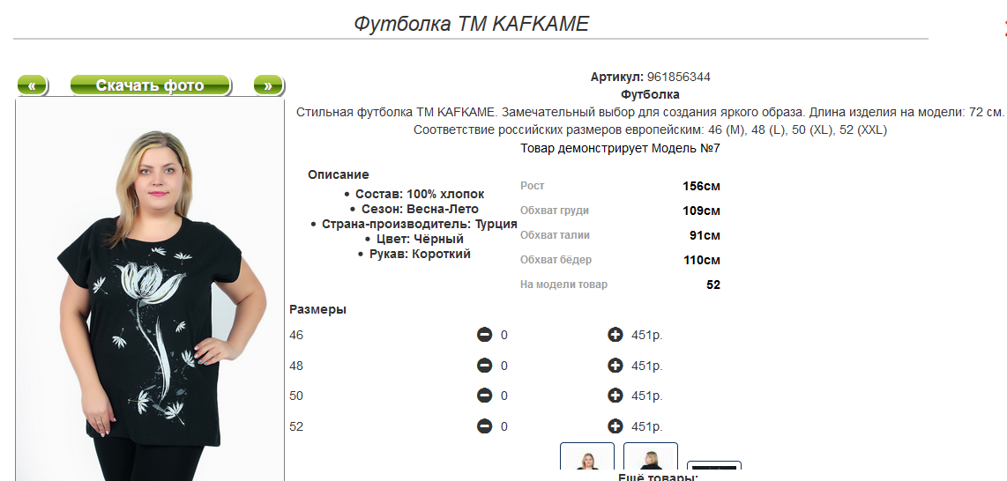Click the quantity 0 for size 50
Screen dimensions: 1007x481
point(504,396)
